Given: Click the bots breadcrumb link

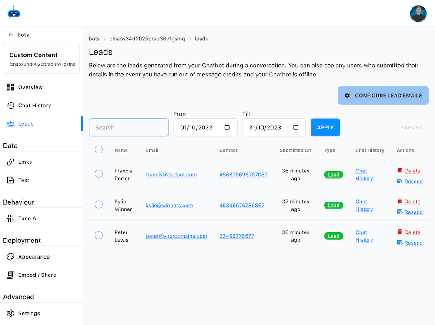Looking at the screenshot, I should pos(94,39).
